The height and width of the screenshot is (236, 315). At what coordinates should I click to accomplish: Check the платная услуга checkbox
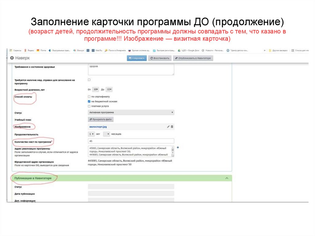pyautogui.click(x=89, y=106)
